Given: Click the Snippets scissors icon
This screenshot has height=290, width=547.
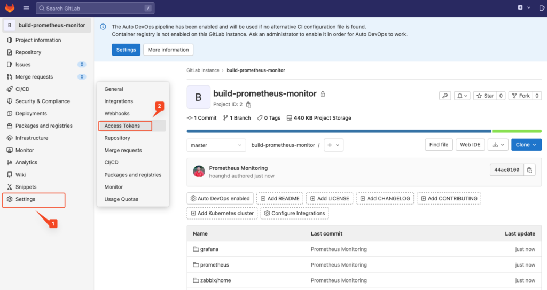Looking at the screenshot, I should 10,187.
